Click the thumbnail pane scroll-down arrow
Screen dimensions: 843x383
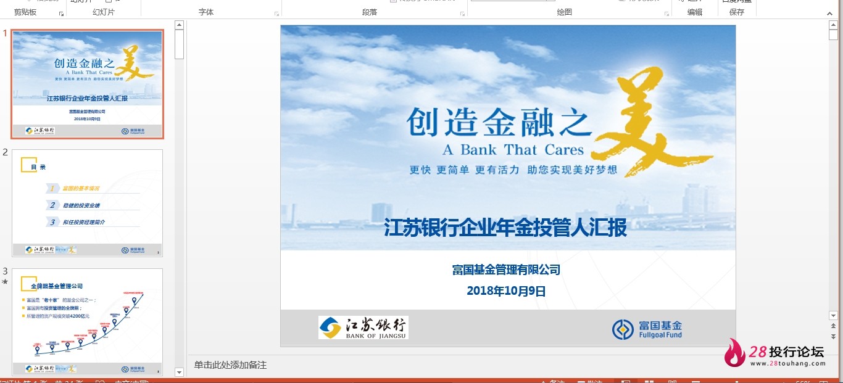coord(179,372)
